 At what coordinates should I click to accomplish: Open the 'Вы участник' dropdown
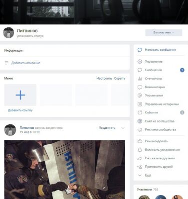(164, 32)
